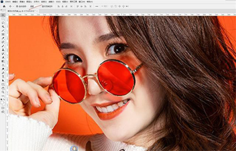Toggle the 自动选择 auto-select checkbox
The image size is (236, 151).
tap(17, 6)
